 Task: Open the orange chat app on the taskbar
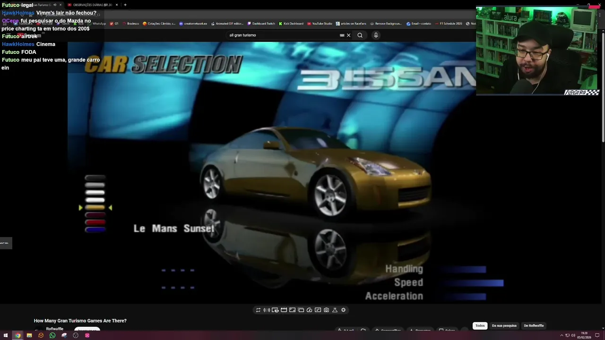click(x=41, y=335)
